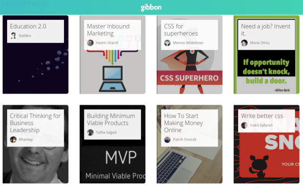
Task: Click Irakli Safareli's profile avatar
Action: pos(244,125)
